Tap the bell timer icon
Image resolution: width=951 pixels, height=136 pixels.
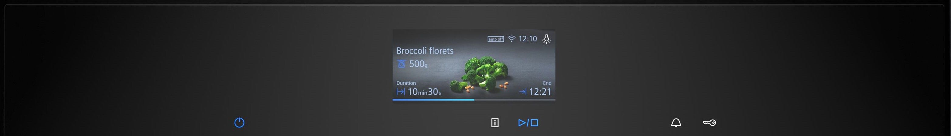pos(676,123)
